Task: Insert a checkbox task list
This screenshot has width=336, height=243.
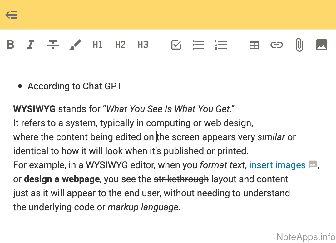Action: coord(176,45)
